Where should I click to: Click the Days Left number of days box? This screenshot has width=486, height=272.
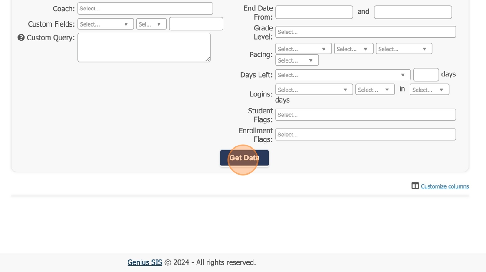[426, 75]
